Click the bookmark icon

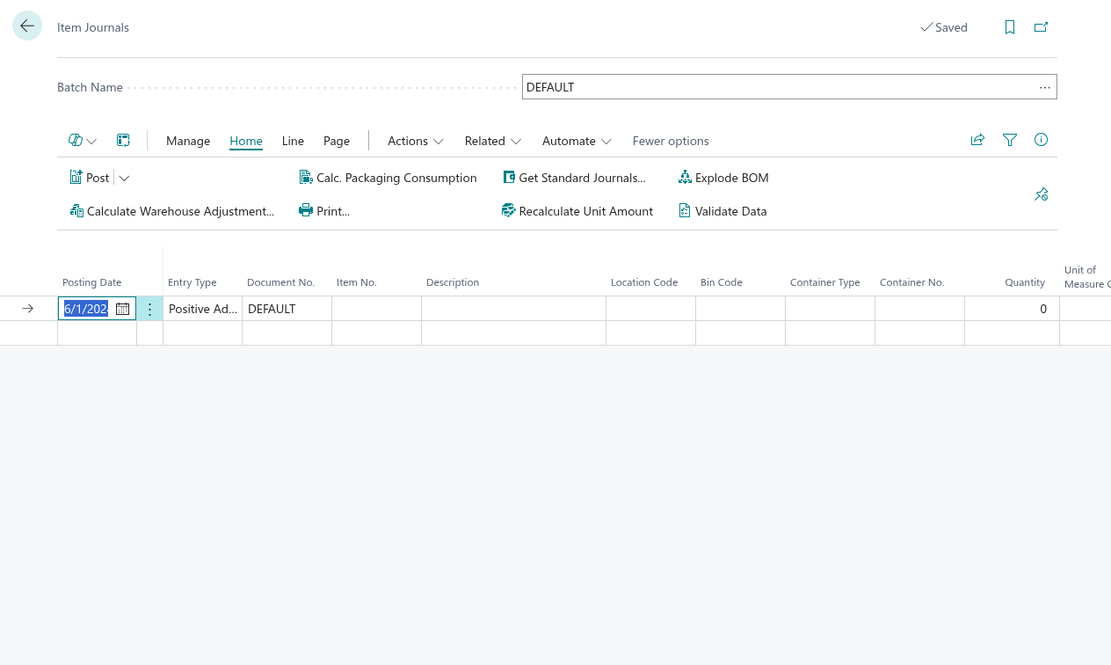1010,27
